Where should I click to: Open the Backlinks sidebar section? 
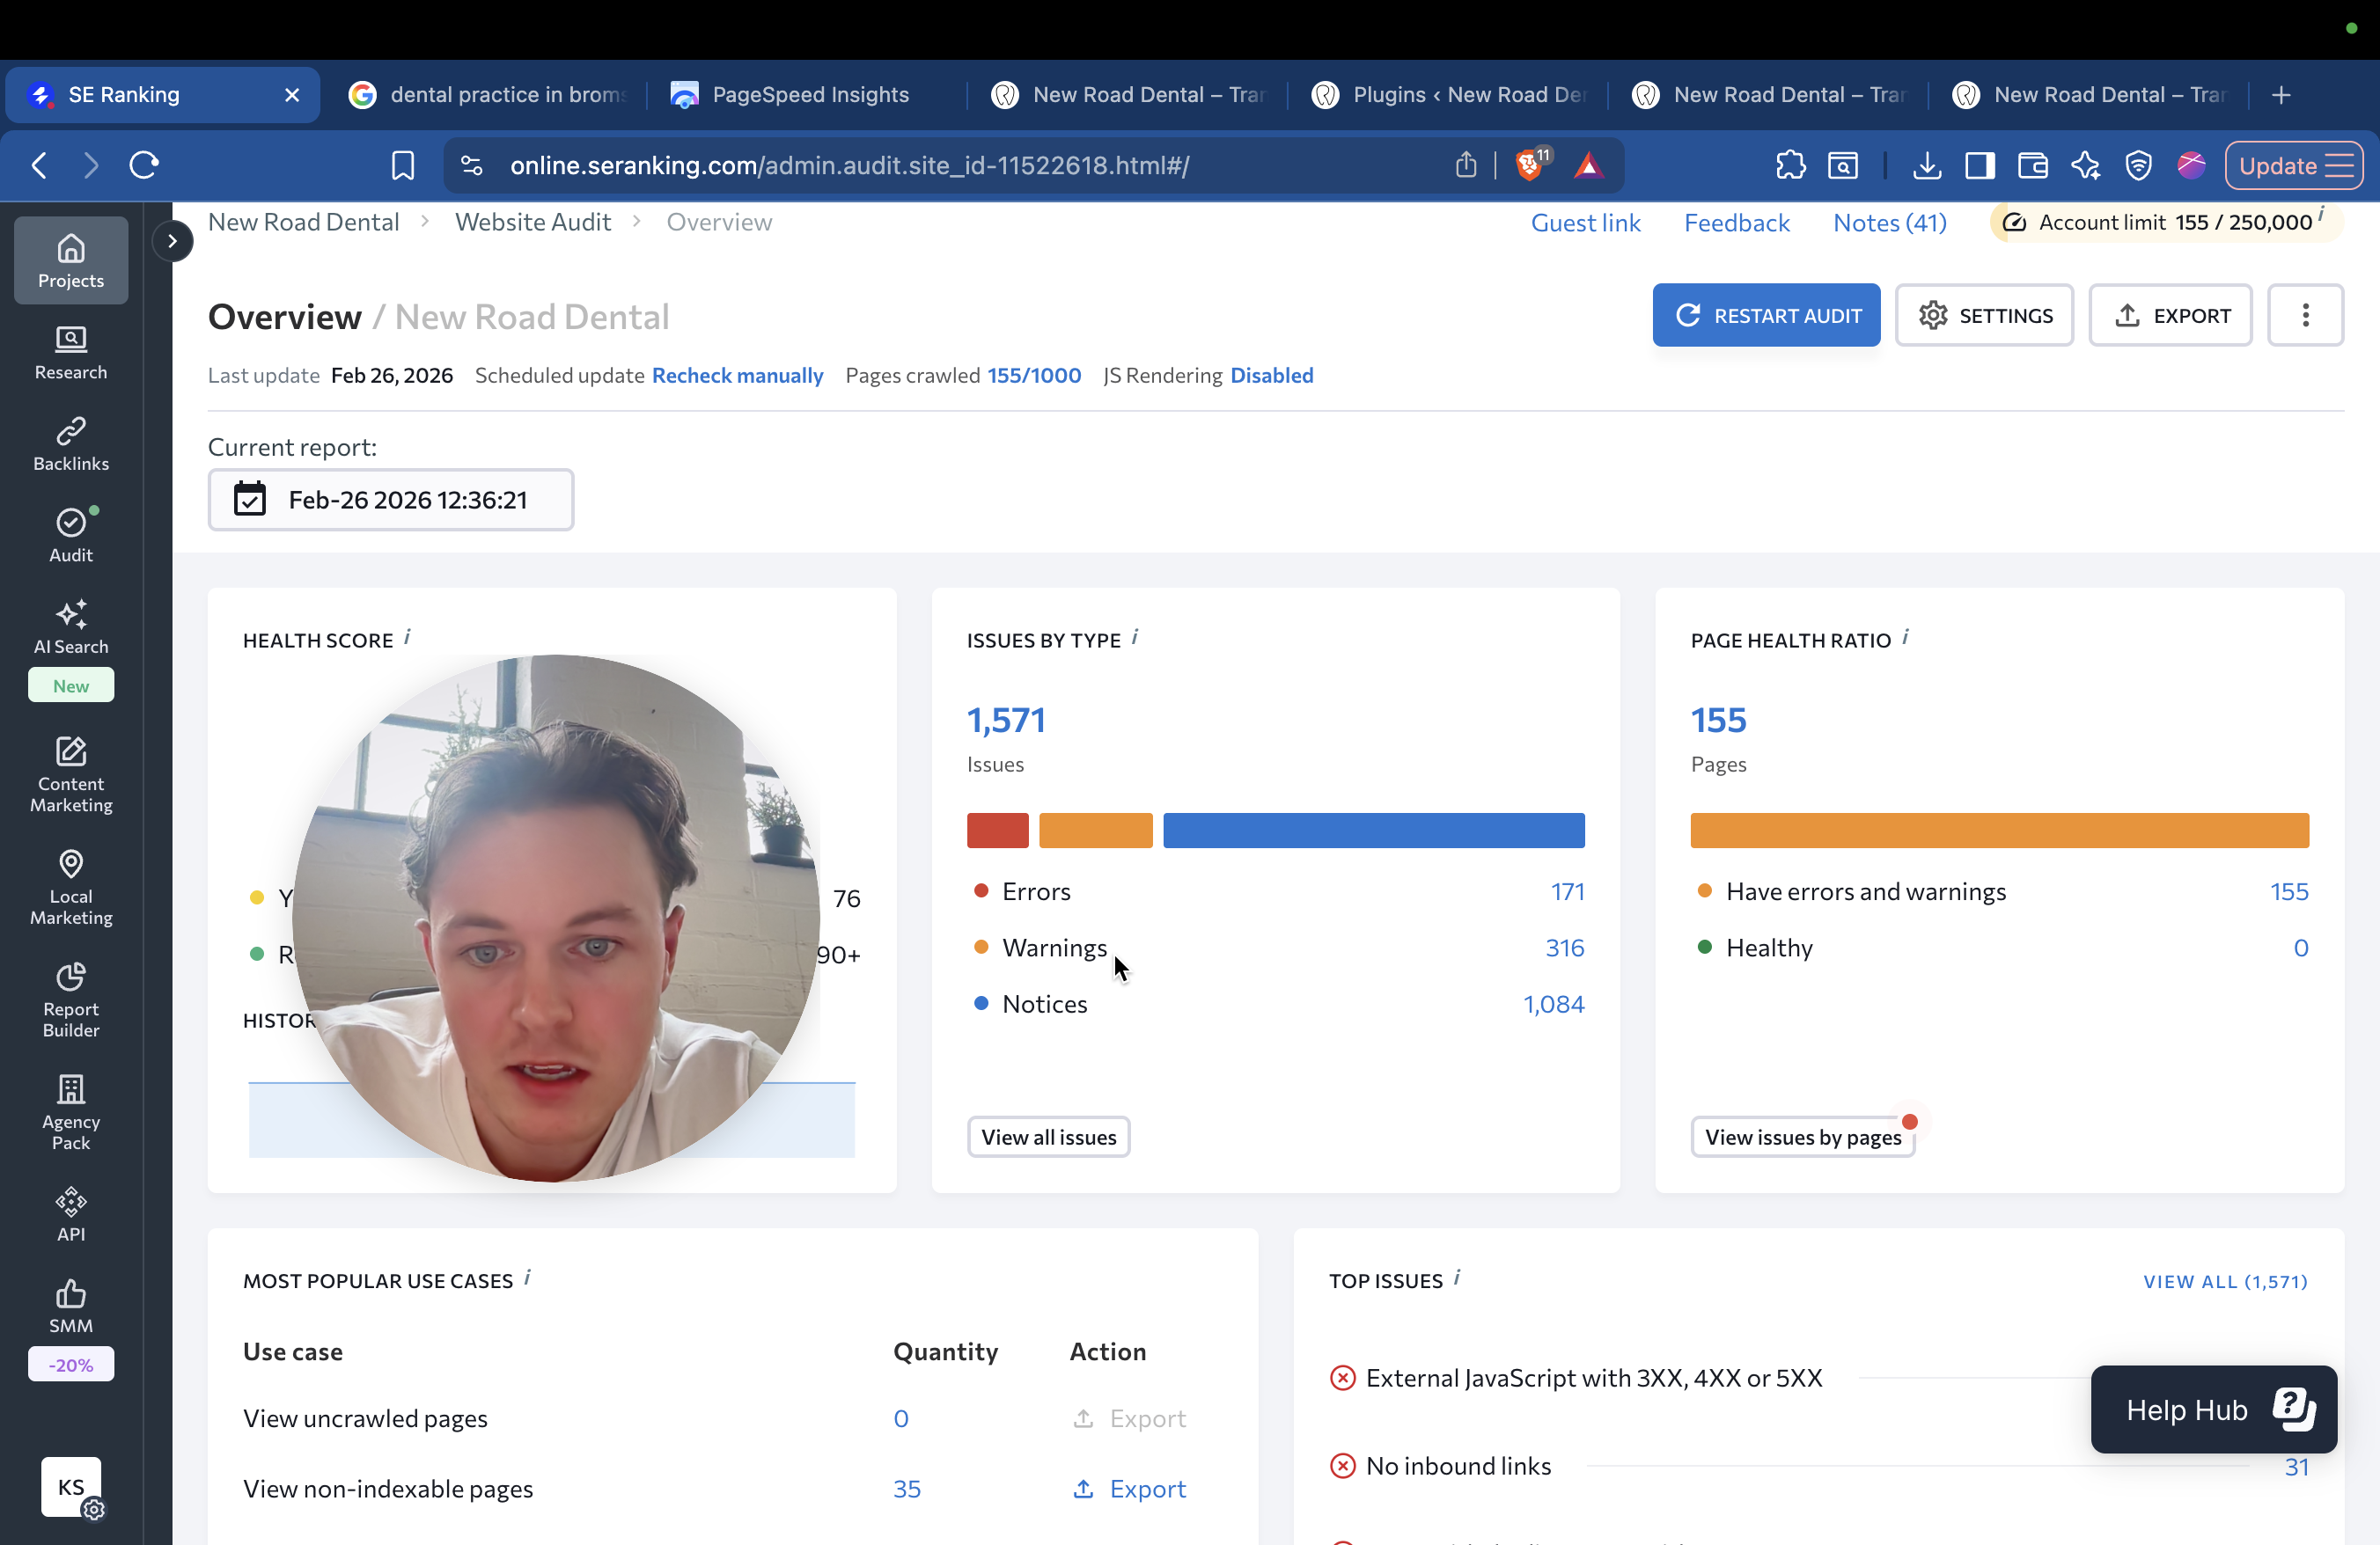[x=70, y=443]
